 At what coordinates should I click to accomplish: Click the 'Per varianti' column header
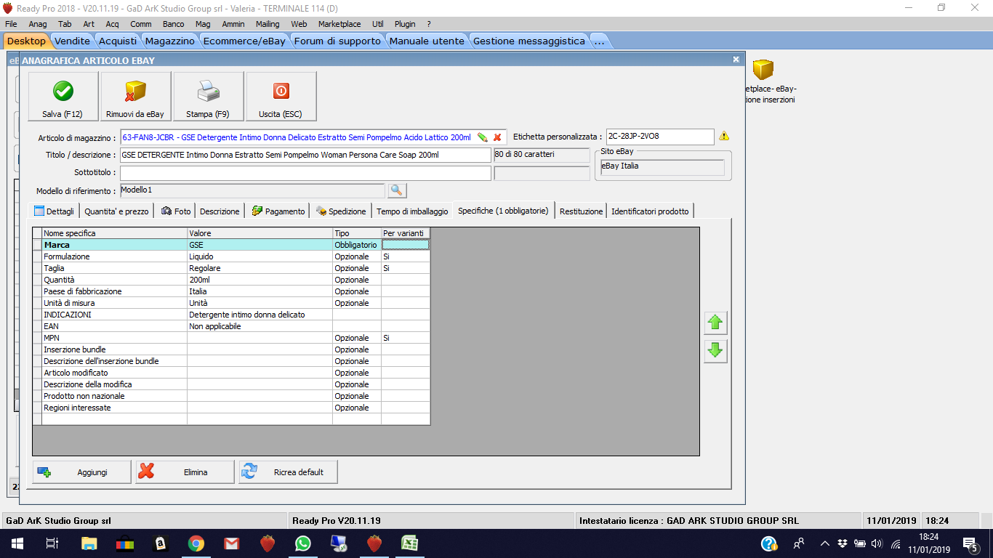[x=406, y=233]
